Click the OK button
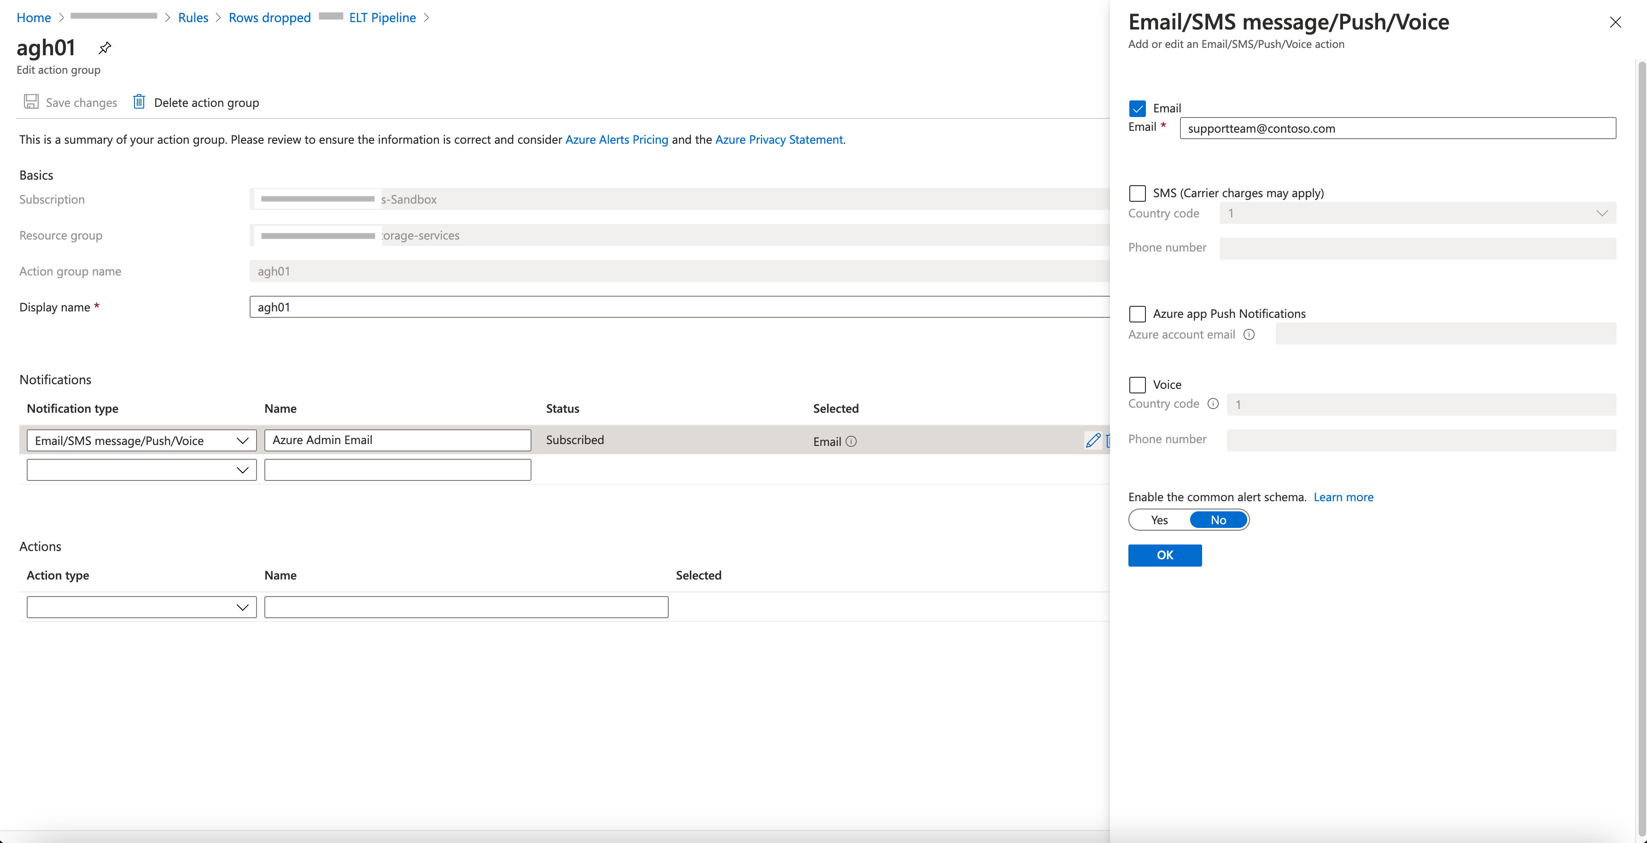The height and width of the screenshot is (843, 1647). tap(1164, 555)
